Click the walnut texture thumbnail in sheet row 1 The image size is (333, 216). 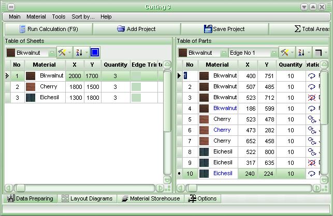tap(31, 76)
